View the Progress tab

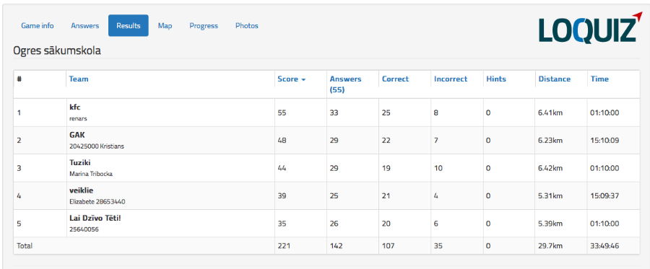[204, 26]
